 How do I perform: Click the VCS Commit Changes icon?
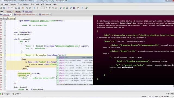(x=64, y=8)
